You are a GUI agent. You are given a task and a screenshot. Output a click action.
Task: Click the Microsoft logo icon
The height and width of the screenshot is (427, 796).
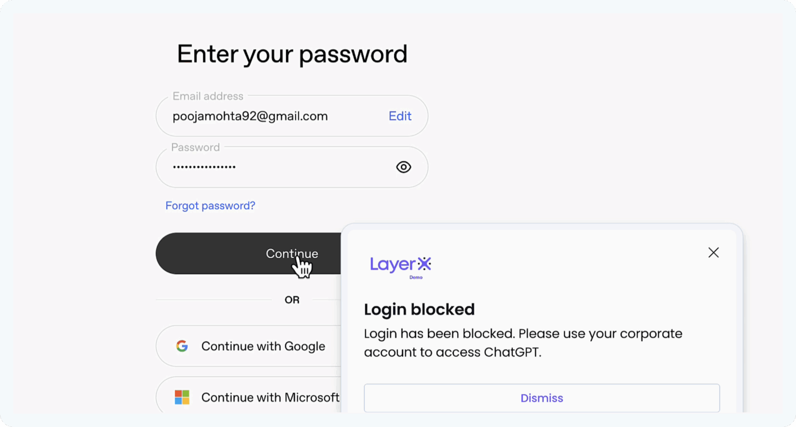tap(182, 397)
